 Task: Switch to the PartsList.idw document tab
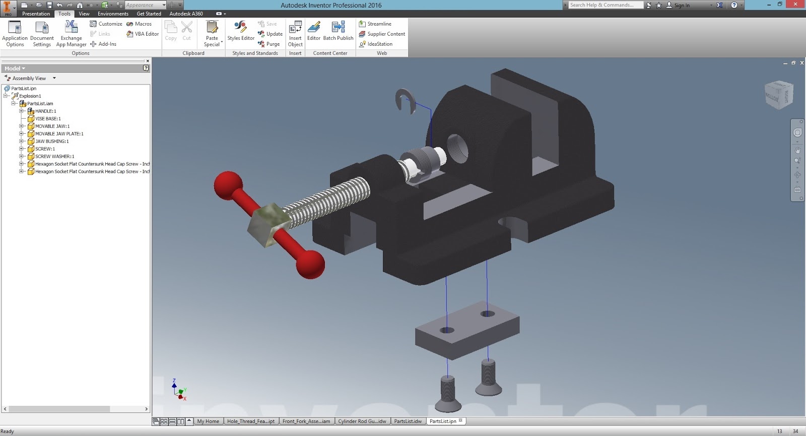pos(408,421)
